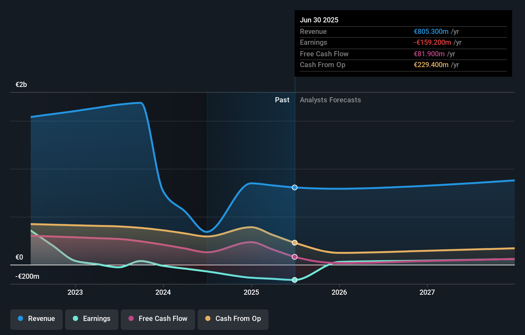This screenshot has width=525, height=335.
Task: Select the Revenue data point at Jun 2025
Action: 295,187
